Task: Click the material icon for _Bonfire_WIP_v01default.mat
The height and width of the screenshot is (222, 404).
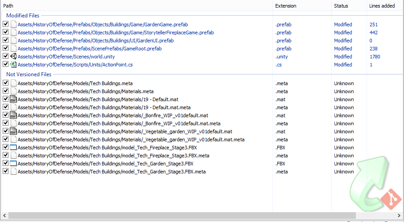Action: [x=13, y=115]
